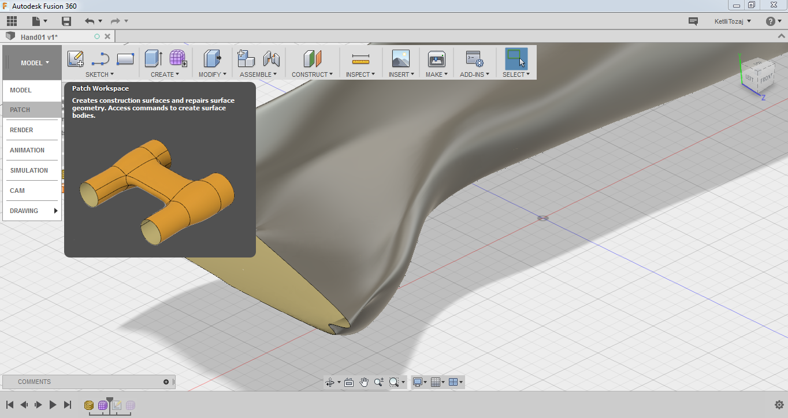This screenshot has height=418, width=788.
Task: Click the 3D Print make icon
Action: pos(436,59)
